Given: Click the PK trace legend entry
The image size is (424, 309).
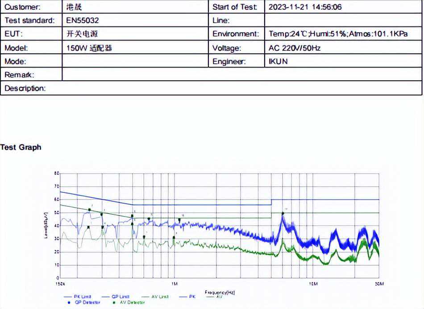Looking at the screenshot, I should point(187,296).
